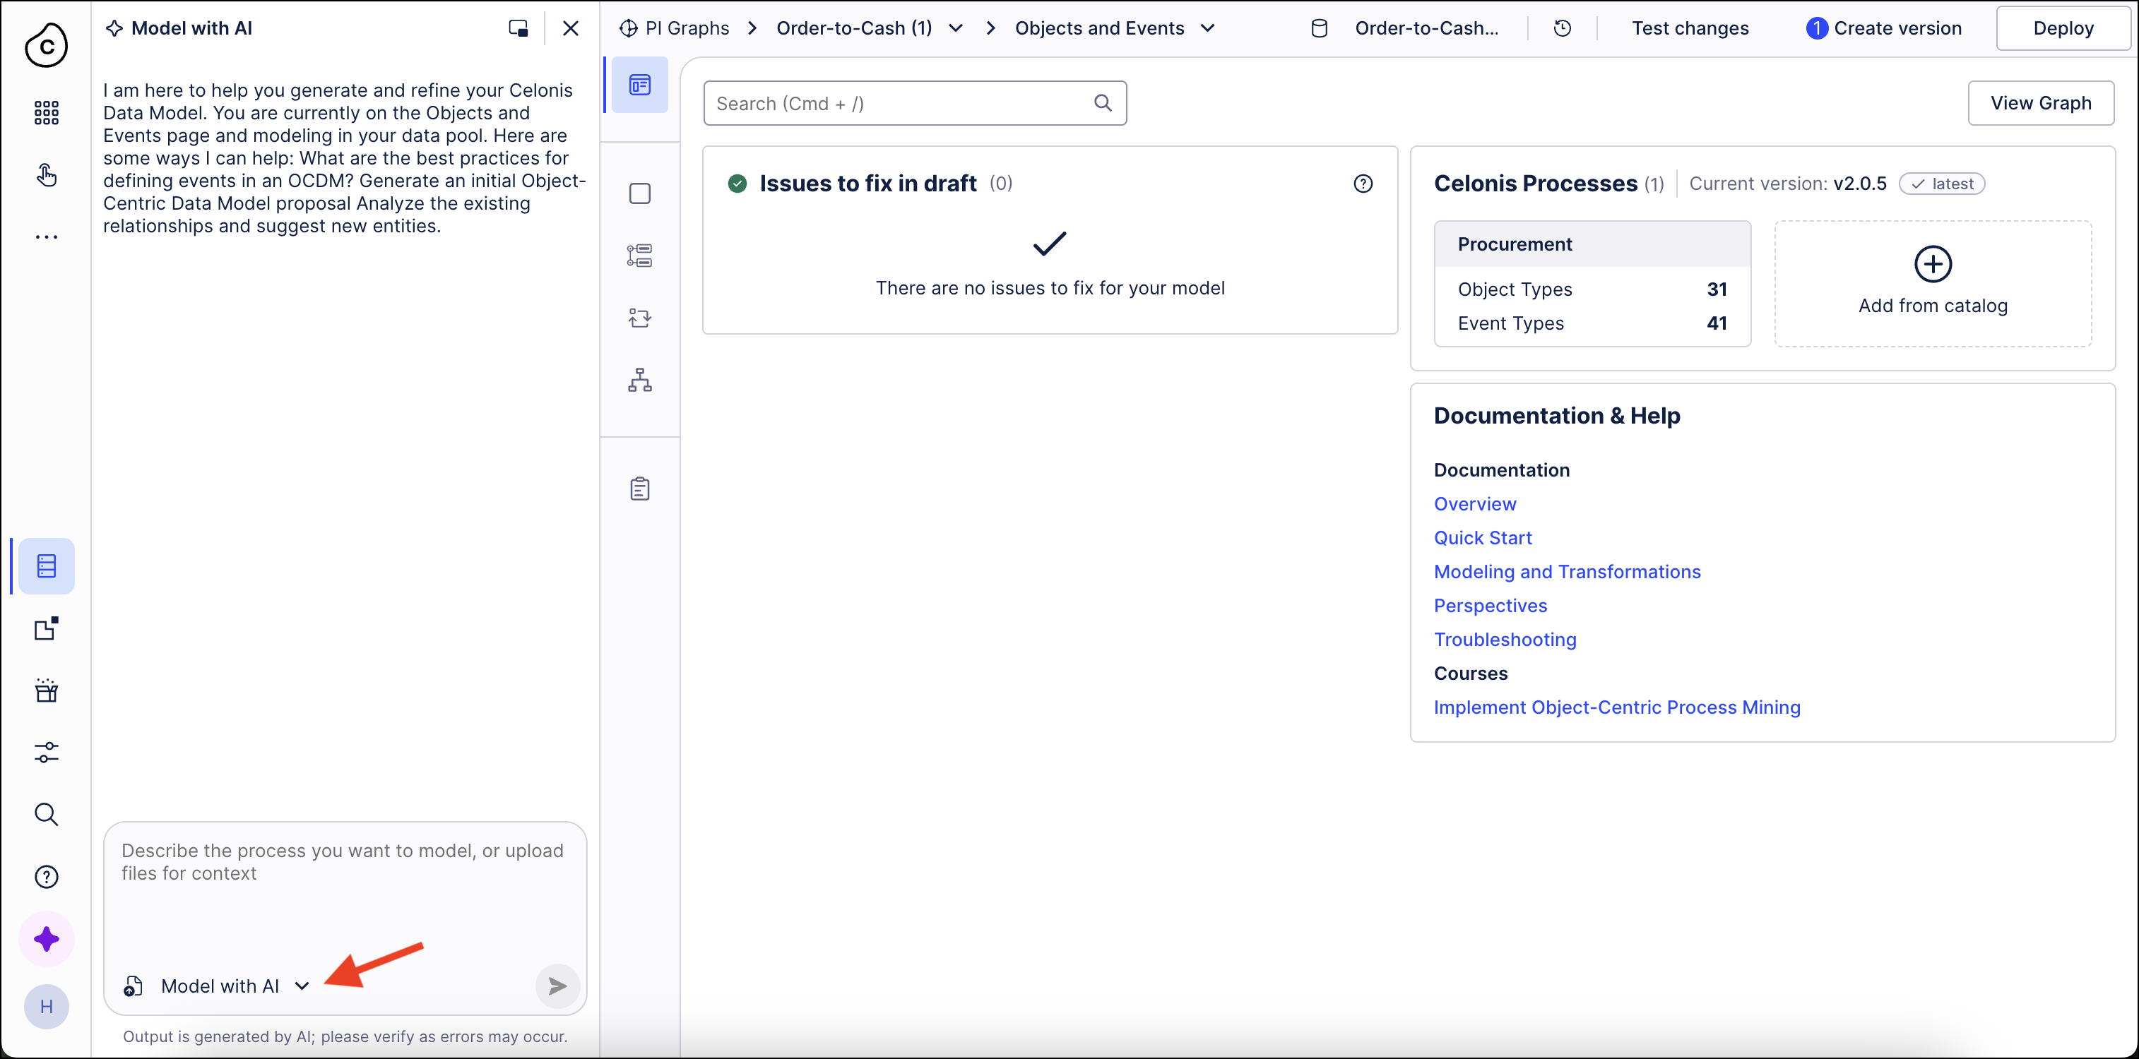Attach a file in the AI prompt box
The height and width of the screenshot is (1059, 2139).
coord(133,986)
